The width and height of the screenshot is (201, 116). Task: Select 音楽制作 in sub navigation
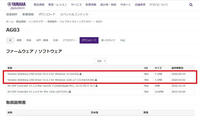[x=12, y=14]
